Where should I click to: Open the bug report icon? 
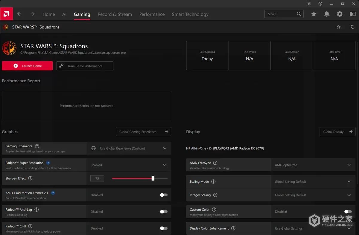(309, 4)
